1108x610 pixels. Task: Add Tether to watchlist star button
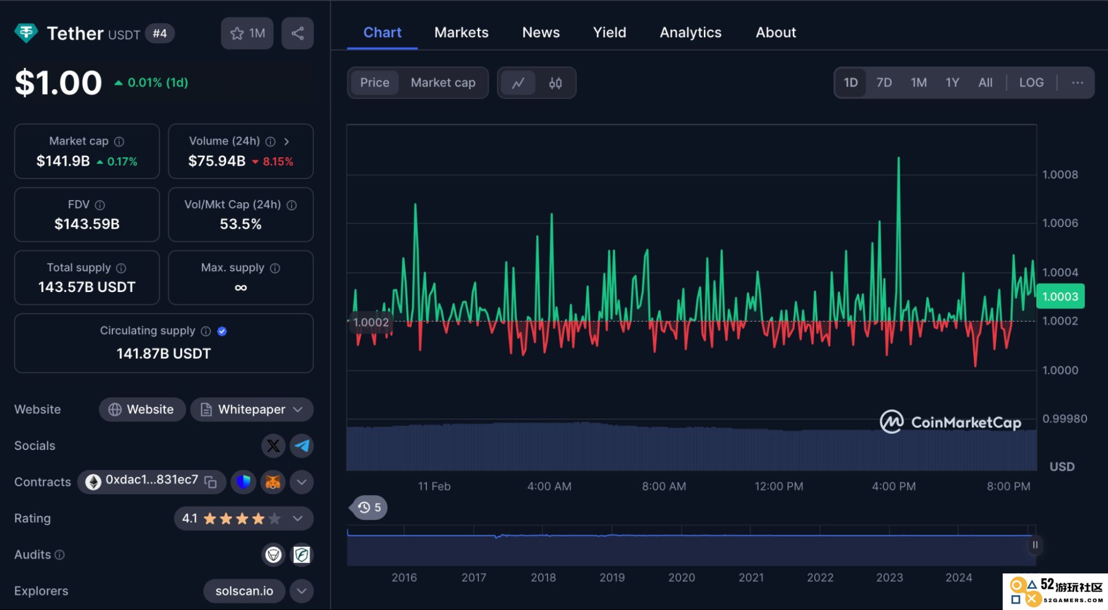pyautogui.click(x=247, y=33)
